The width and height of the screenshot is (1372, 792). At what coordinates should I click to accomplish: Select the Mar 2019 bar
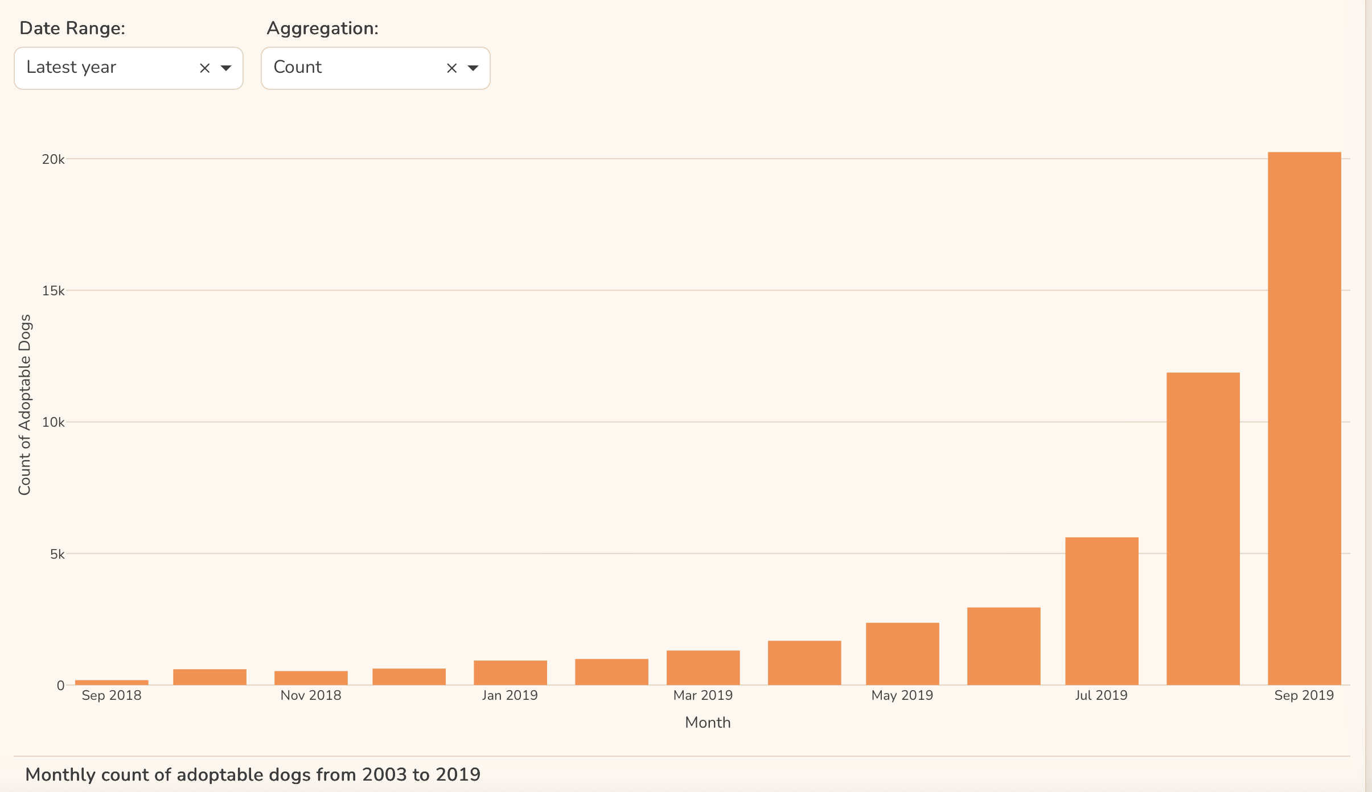point(703,668)
